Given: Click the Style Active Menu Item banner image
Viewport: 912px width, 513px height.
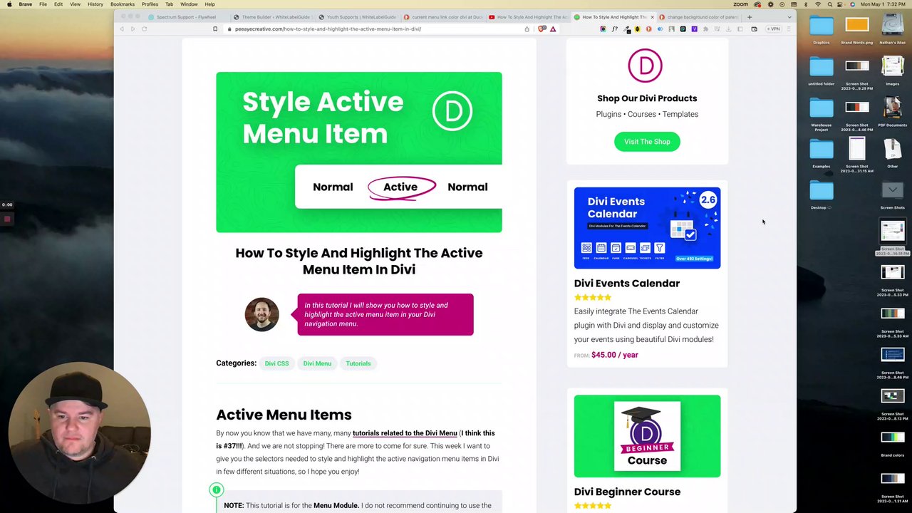Looking at the screenshot, I should pyautogui.click(x=359, y=152).
